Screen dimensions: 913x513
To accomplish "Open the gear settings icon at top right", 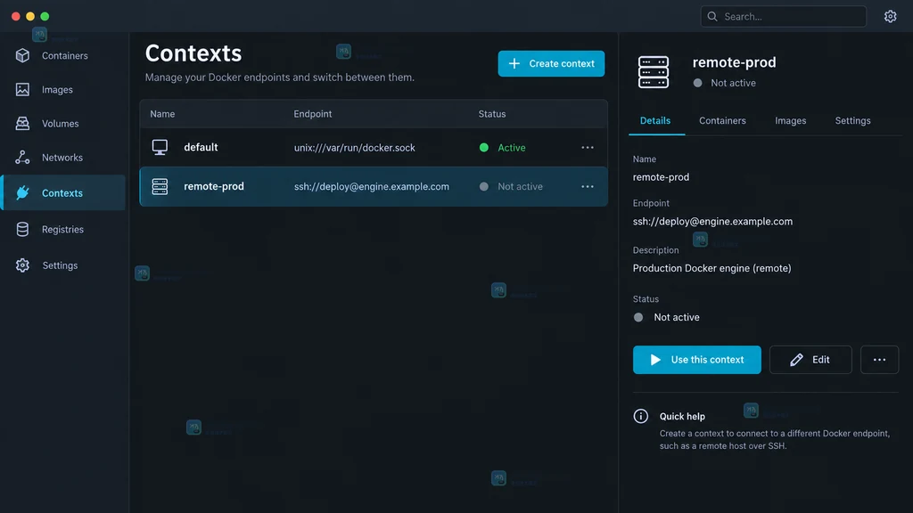I will coord(891,16).
